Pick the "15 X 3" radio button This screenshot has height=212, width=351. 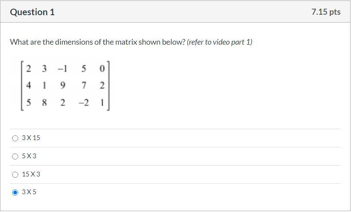pos(15,175)
